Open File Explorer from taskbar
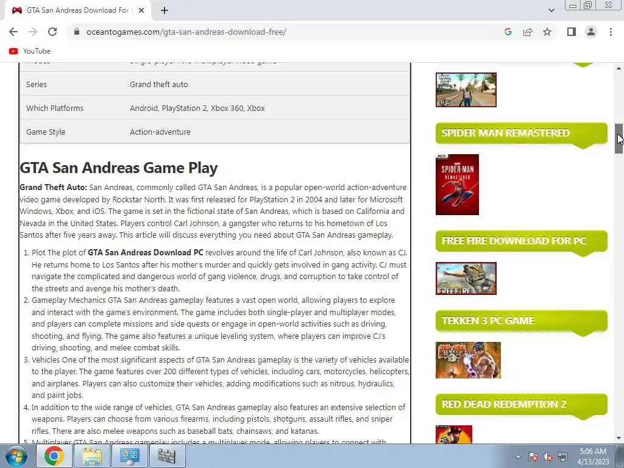The width and height of the screenshot is (624, 468). point(92,456)
